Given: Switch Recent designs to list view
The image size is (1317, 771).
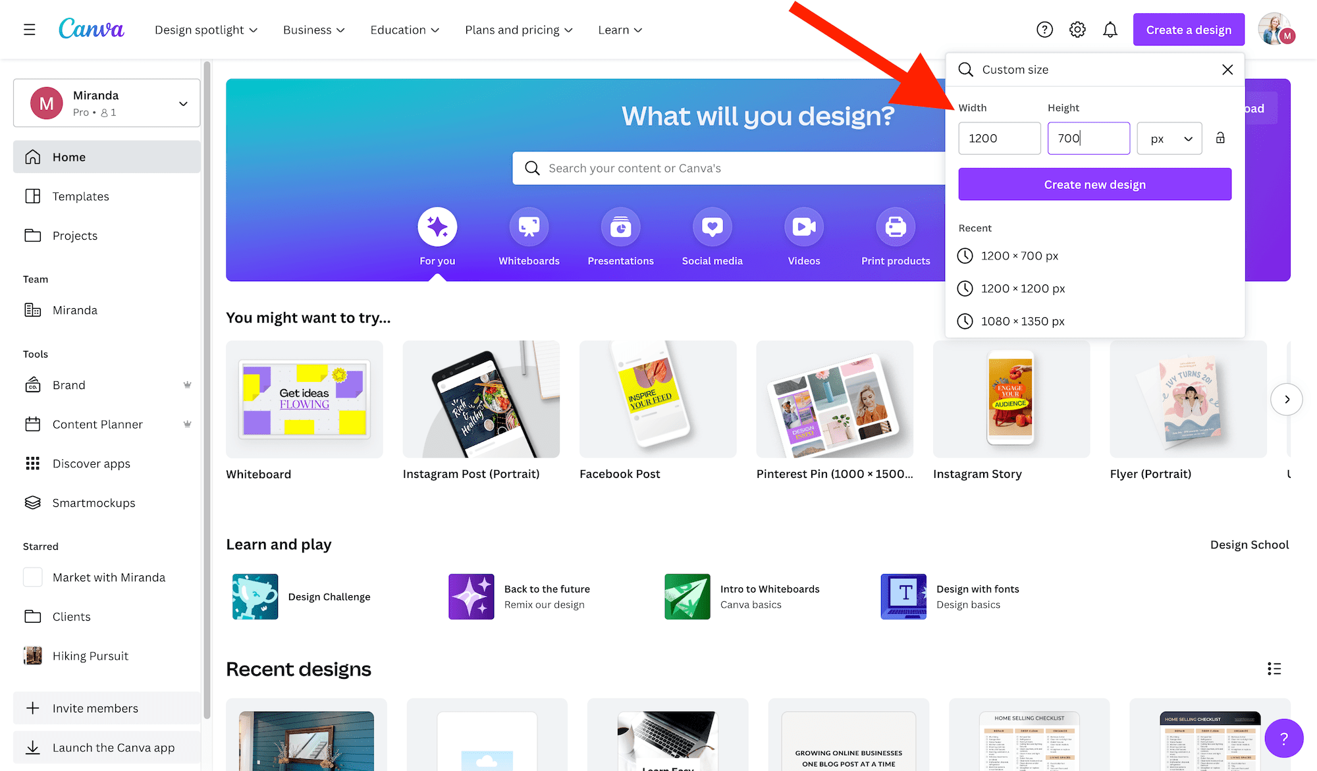Looking at the screenshot, I should tap(1274, 669).
